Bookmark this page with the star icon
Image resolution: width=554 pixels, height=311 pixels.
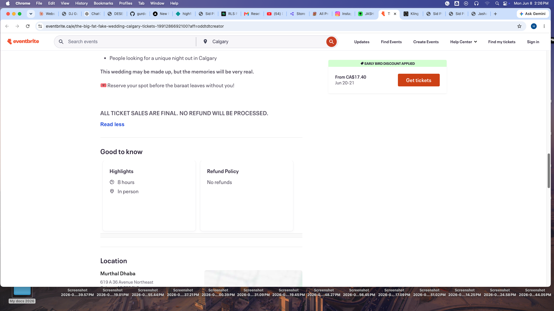click(x=519, y=26)
